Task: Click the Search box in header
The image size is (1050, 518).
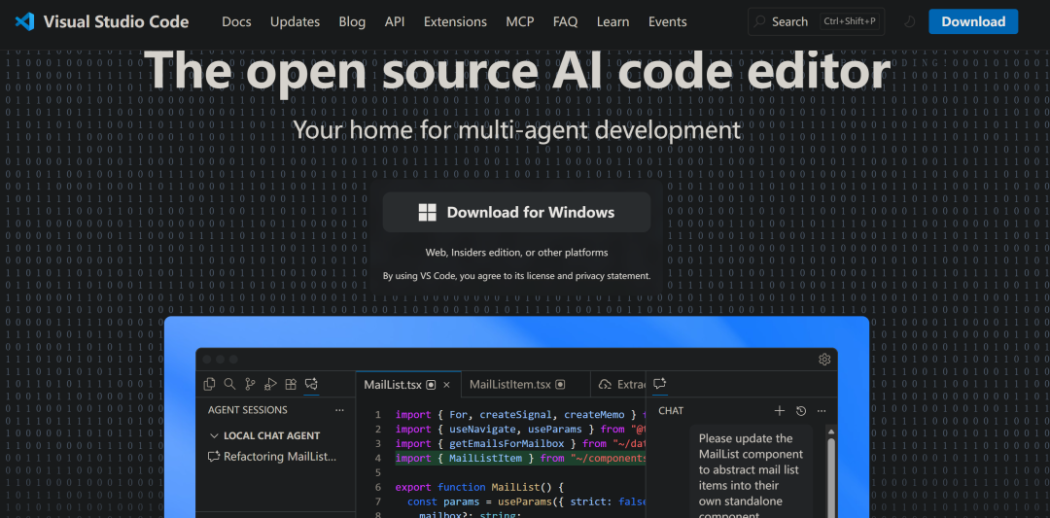Action: [816, 22]
